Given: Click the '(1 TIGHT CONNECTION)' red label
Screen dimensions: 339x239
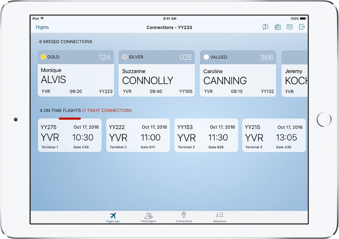Looking at the screenshot, I should (x=107, y=111).
